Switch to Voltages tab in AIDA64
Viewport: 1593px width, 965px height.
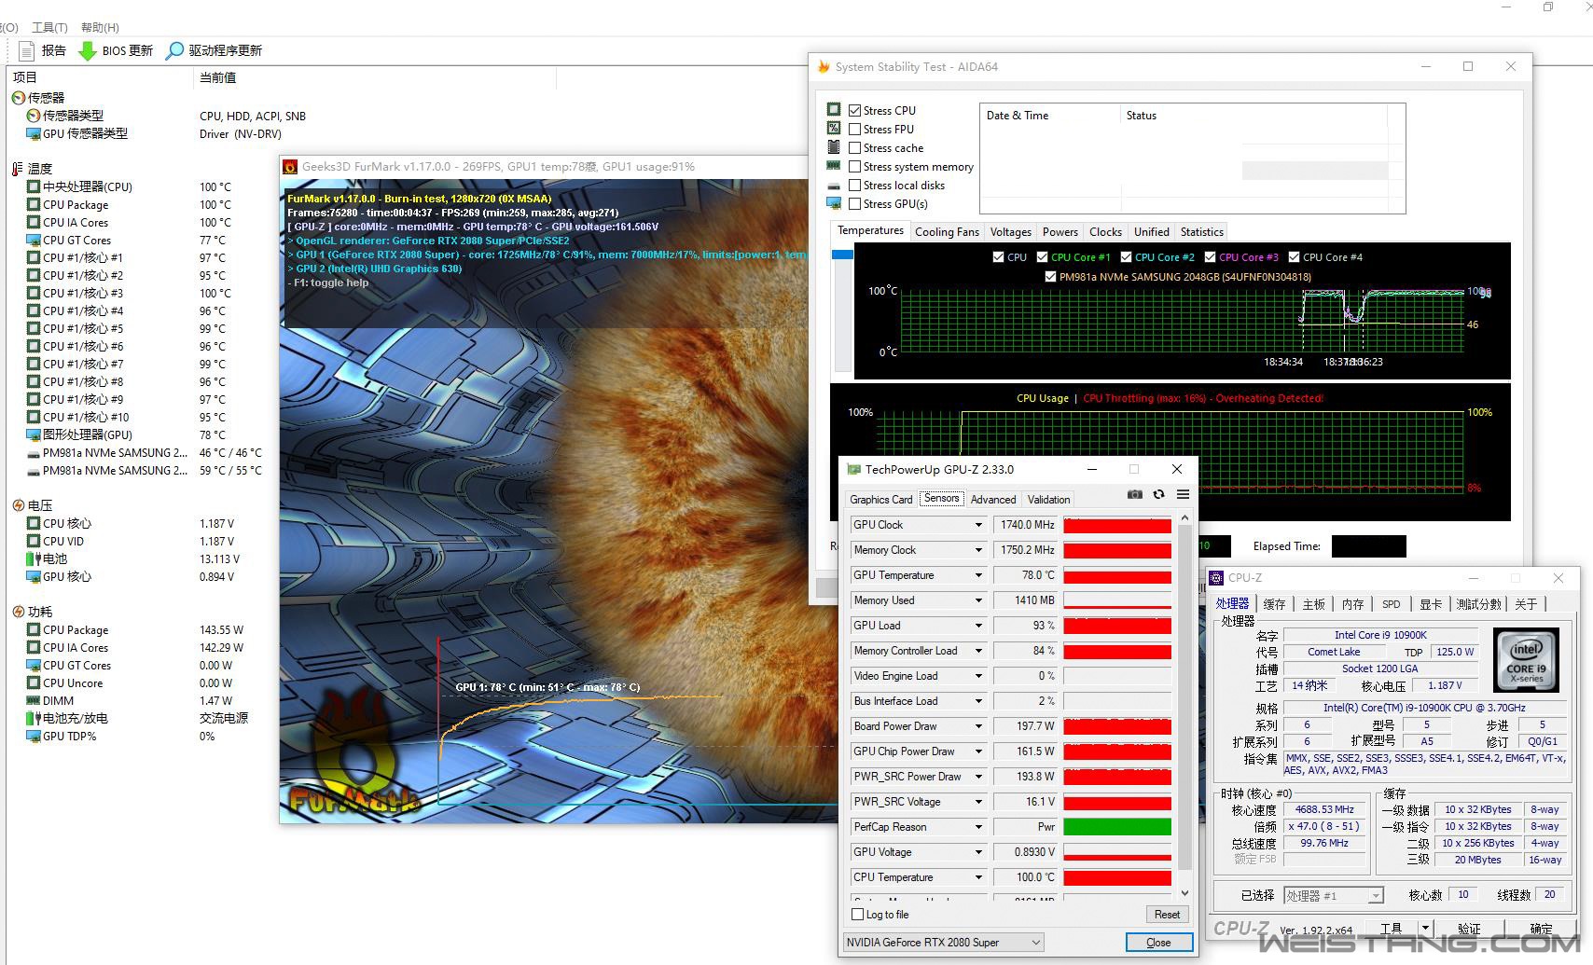point(1010,232)
